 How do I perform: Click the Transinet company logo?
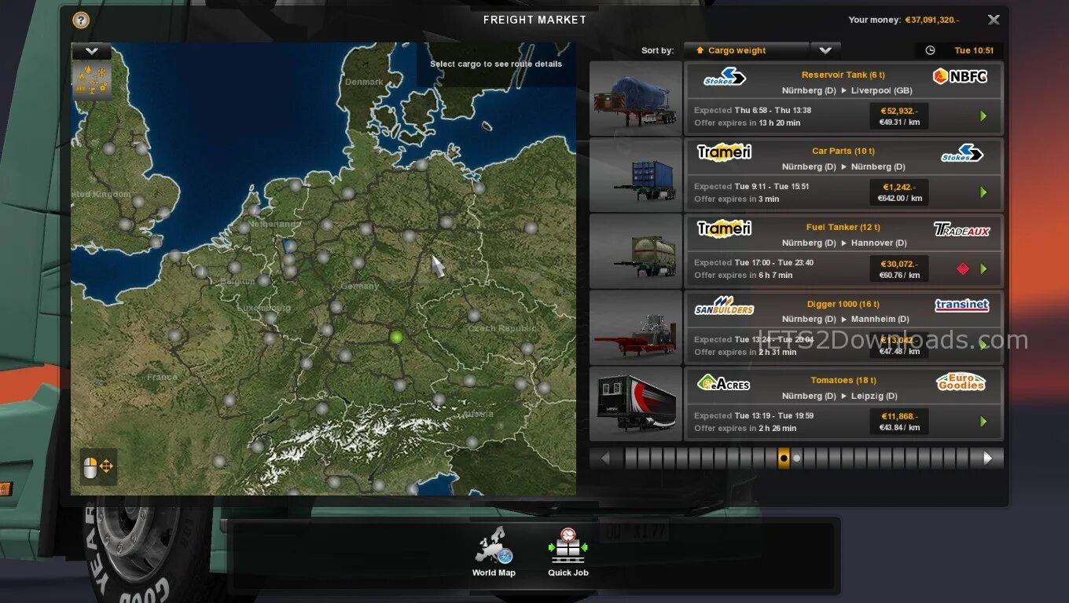coord(962,305)
